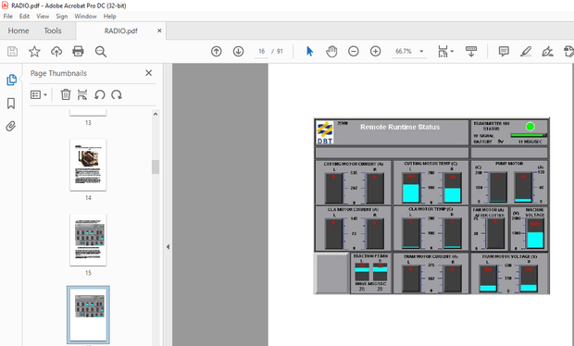Open the View menu
This screenshot has height=346, width=574.
point(43,17)
